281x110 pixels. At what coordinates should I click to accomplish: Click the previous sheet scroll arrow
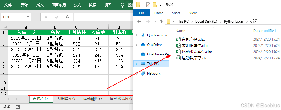pos(8,99)
